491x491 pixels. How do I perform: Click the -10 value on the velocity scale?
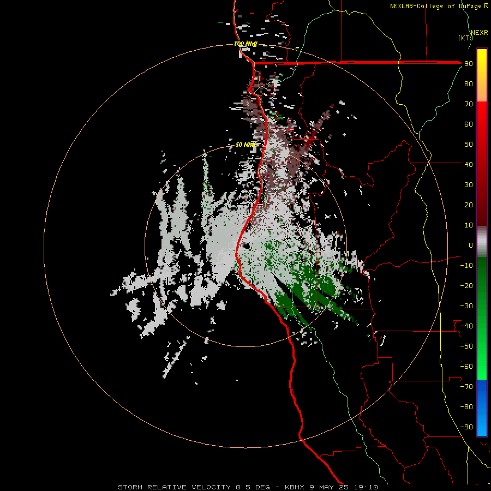click(466, 266)
